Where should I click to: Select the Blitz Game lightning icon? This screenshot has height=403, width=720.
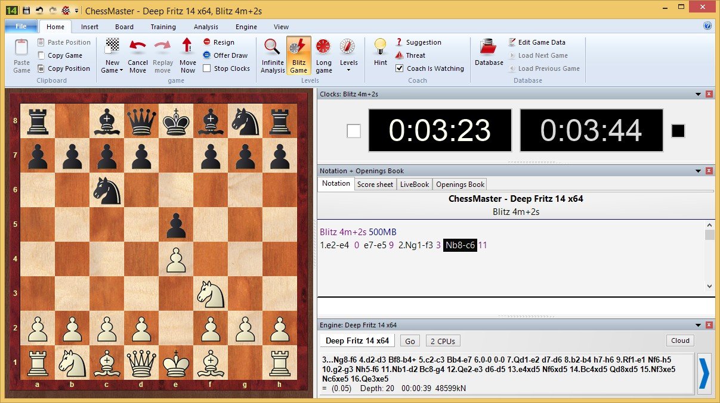coord(298,46)
